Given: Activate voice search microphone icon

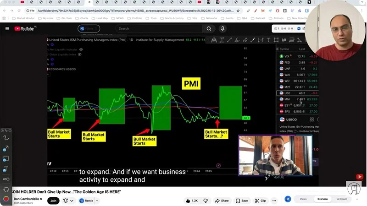Looking at the screenshot, I should click(x=223, y=28).
